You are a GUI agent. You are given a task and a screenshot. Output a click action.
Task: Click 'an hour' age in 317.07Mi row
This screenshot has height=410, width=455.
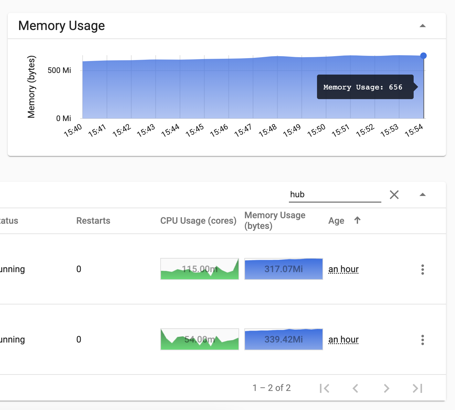pos(344,269)
